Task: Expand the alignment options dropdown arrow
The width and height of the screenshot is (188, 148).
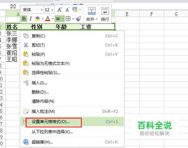Action: tap(63, 19)
